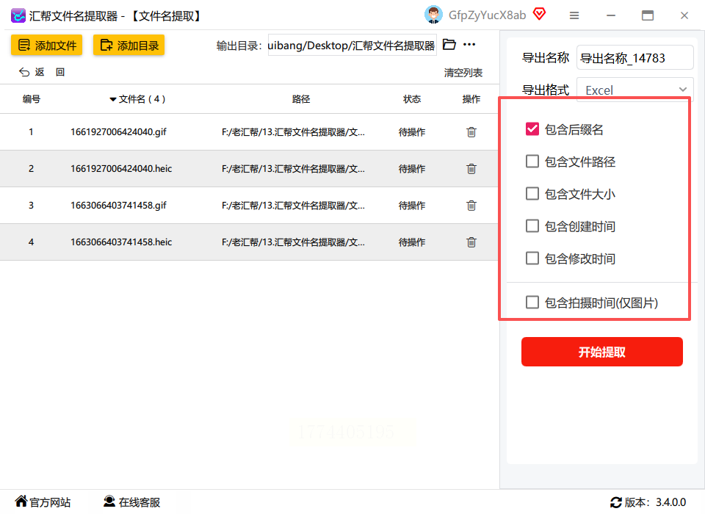Click username GfpZyYucX8ab
The height and width of the screenshot is (514, 705).
pos(488,15)
